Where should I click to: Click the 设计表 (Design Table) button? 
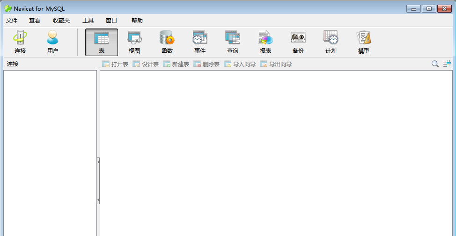[146, 64]
